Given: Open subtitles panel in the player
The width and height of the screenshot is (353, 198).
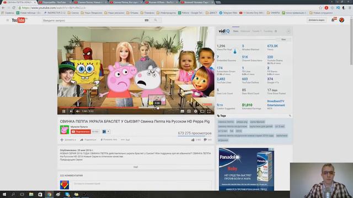Looking at the screenshot, I should point(182,111).
